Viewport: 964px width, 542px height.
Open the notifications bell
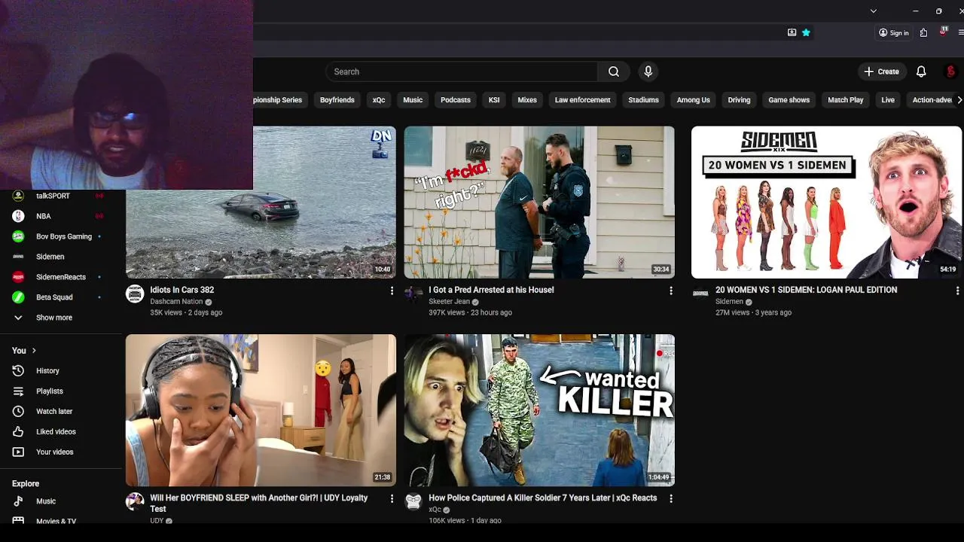click(x=921, y=72)
